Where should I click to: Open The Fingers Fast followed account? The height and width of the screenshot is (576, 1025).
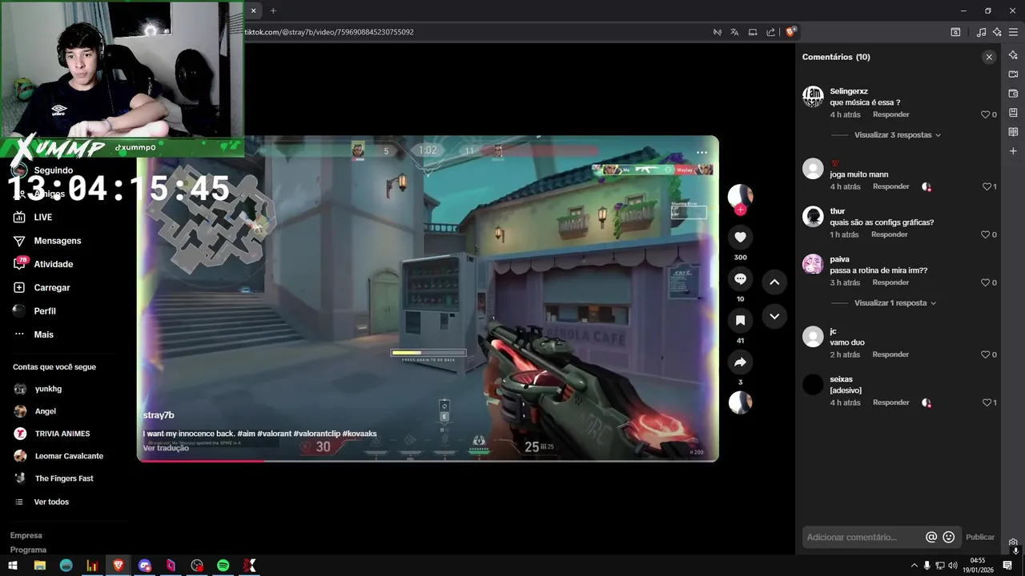point(64,478)
